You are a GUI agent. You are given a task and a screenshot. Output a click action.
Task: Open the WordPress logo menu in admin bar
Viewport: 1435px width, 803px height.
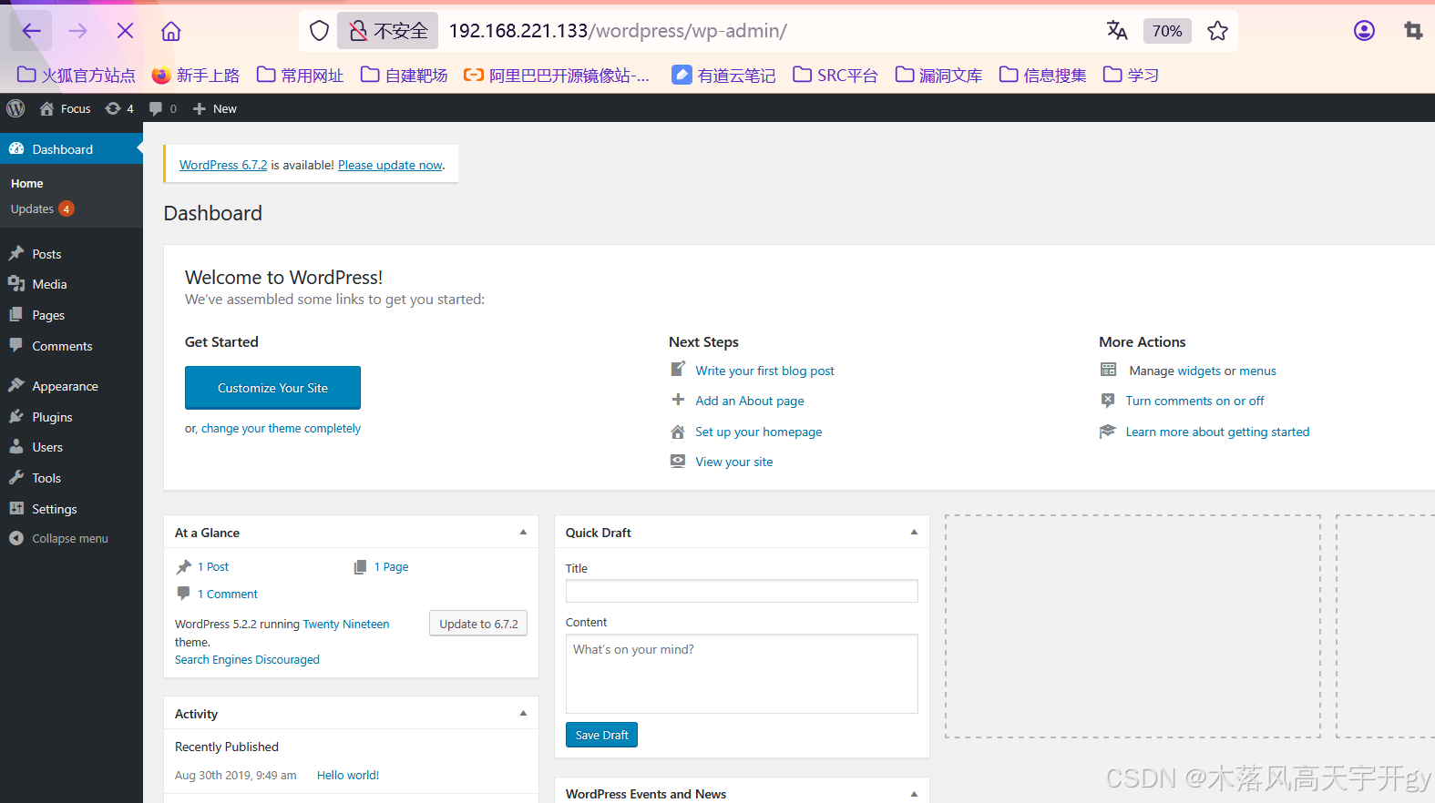[15, 108]
